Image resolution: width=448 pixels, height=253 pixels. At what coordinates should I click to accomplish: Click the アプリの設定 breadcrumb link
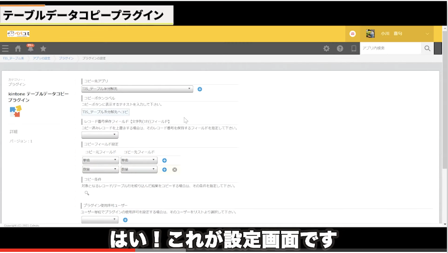click(42, 59)
